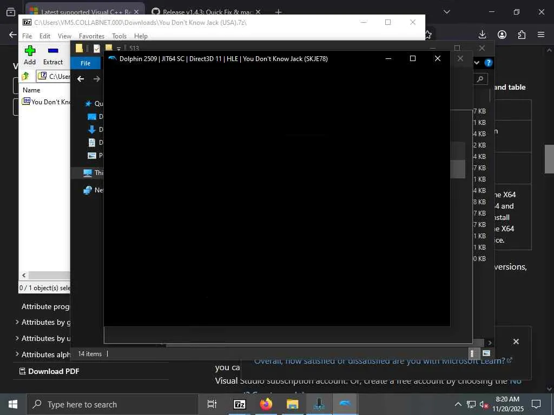Click the Firefox back arrow
Viewport: 554px width, 415px height.
click(13, 35)
